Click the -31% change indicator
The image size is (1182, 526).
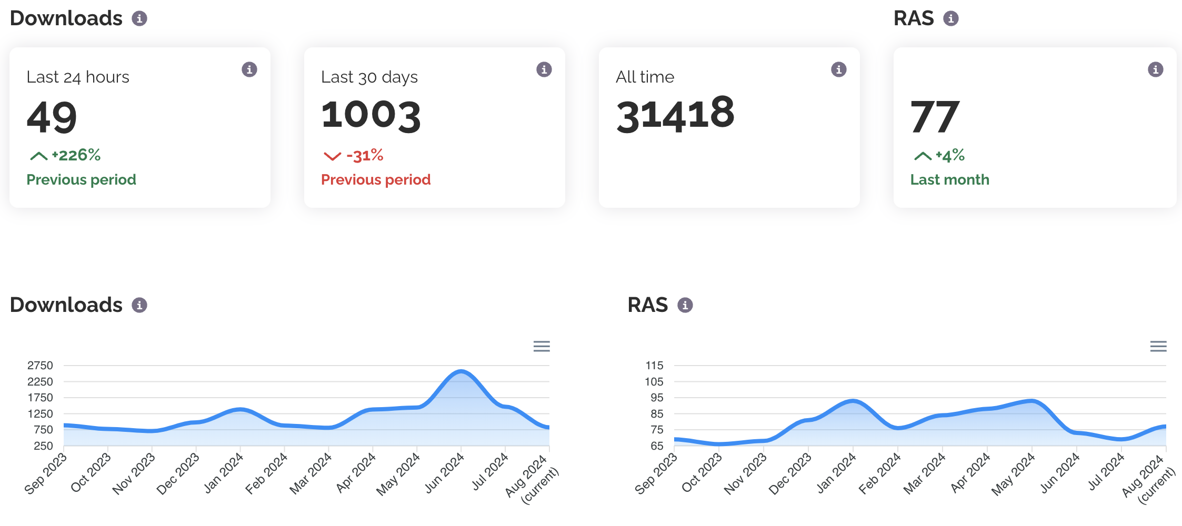tap(365, 155)
